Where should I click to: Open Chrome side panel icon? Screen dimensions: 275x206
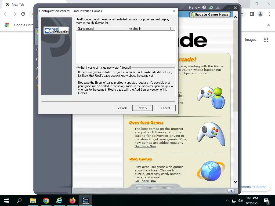point(252,14)
